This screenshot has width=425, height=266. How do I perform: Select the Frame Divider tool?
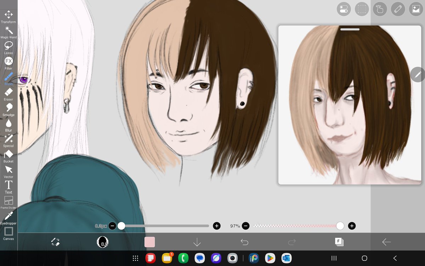[8, 203]
